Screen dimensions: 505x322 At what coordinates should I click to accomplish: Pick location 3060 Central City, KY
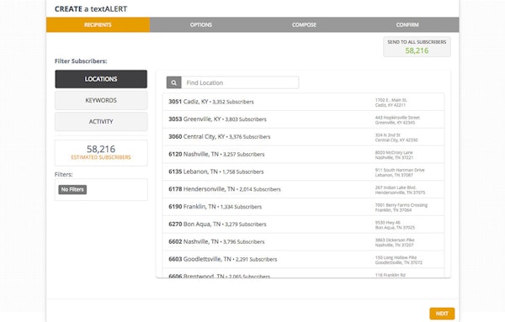point(303,137)
